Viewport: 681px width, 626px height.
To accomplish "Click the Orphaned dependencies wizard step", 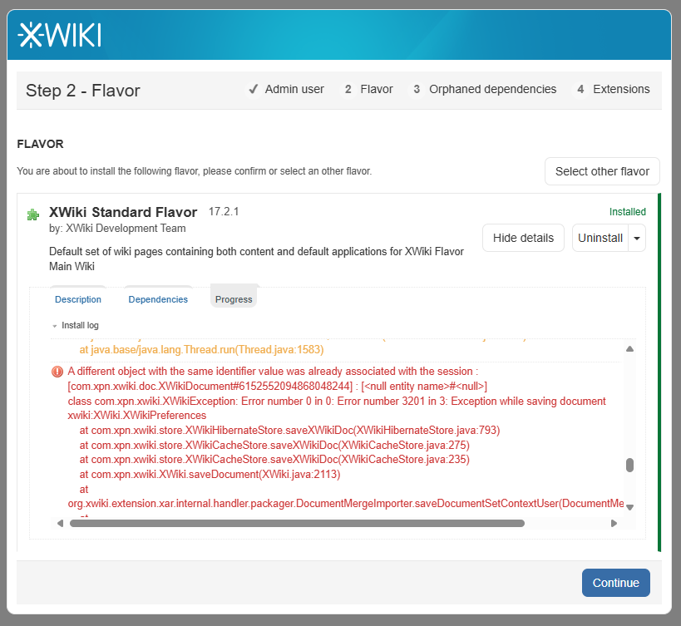I will (x=483, y=90).
